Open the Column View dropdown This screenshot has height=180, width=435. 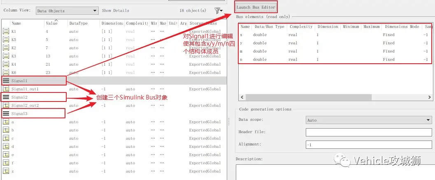pyautogui.click(x=67, y=11)
